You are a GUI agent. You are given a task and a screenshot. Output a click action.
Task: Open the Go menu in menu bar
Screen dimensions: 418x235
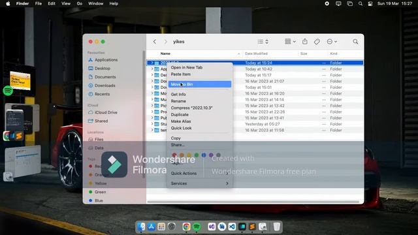coord(80,4)
